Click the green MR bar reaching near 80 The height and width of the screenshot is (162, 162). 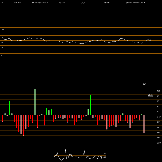tap(90, 105)
